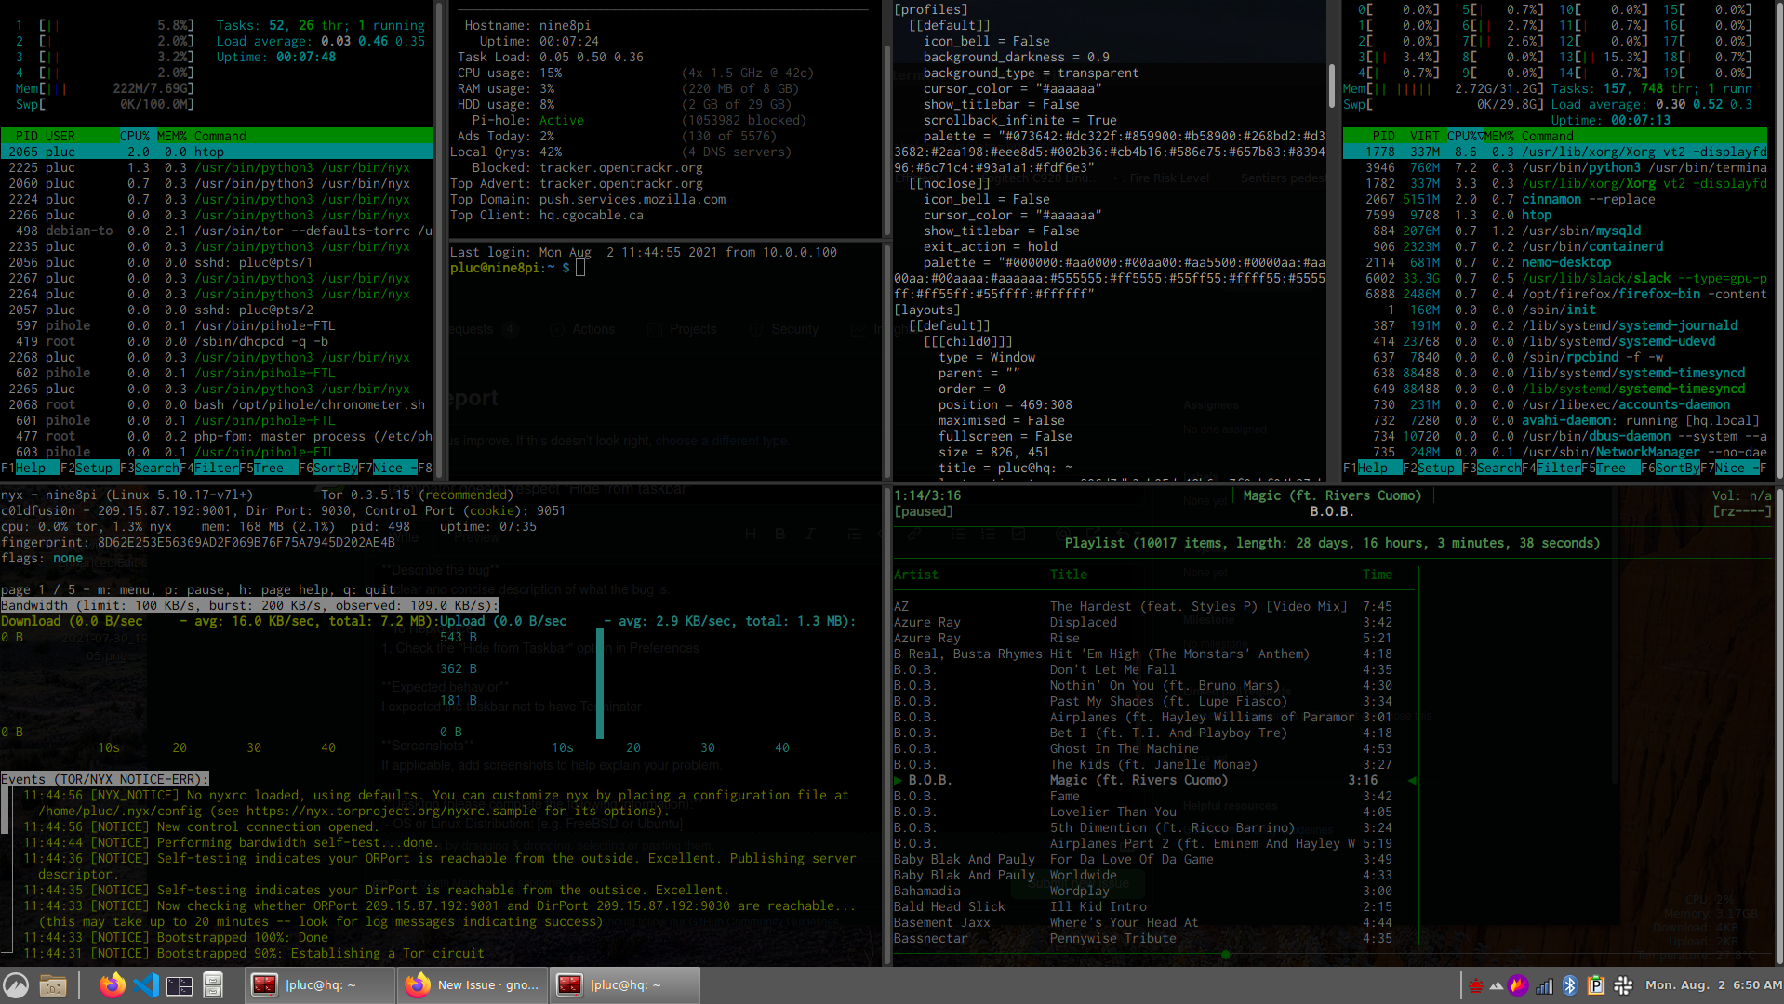Open the Slack tray icon
This screenshot has width=1784, height=1004.
[x=1623, y=985]
